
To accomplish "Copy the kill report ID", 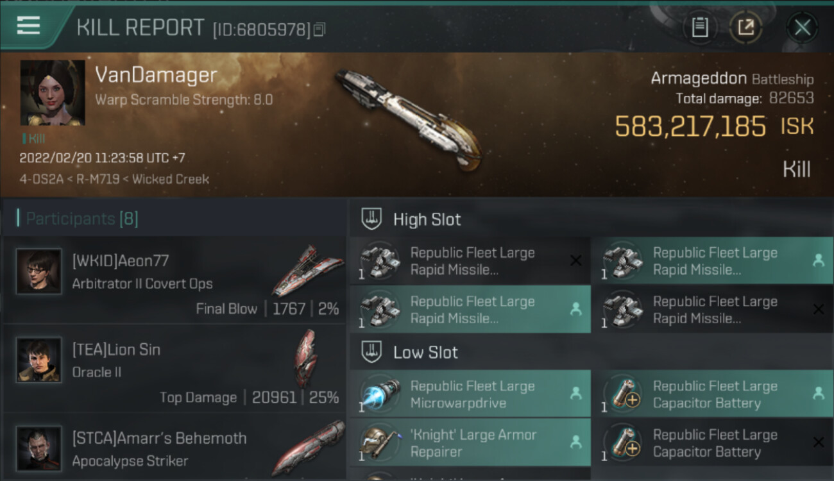I will click(x=319, y=30).
